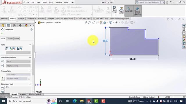Screen dimensions: 186x104
Task: Open the File Explorer pane icon
Action: coord(184,33)
